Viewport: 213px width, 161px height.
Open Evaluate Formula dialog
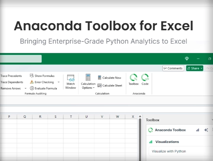point(43,88)
